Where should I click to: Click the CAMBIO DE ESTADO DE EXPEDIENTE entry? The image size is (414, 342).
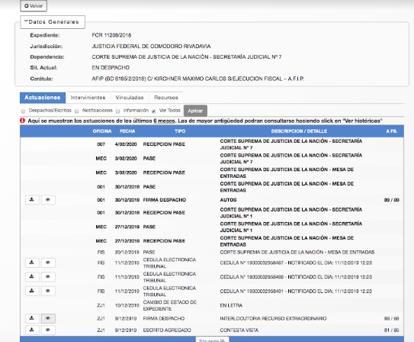[170, 305]
